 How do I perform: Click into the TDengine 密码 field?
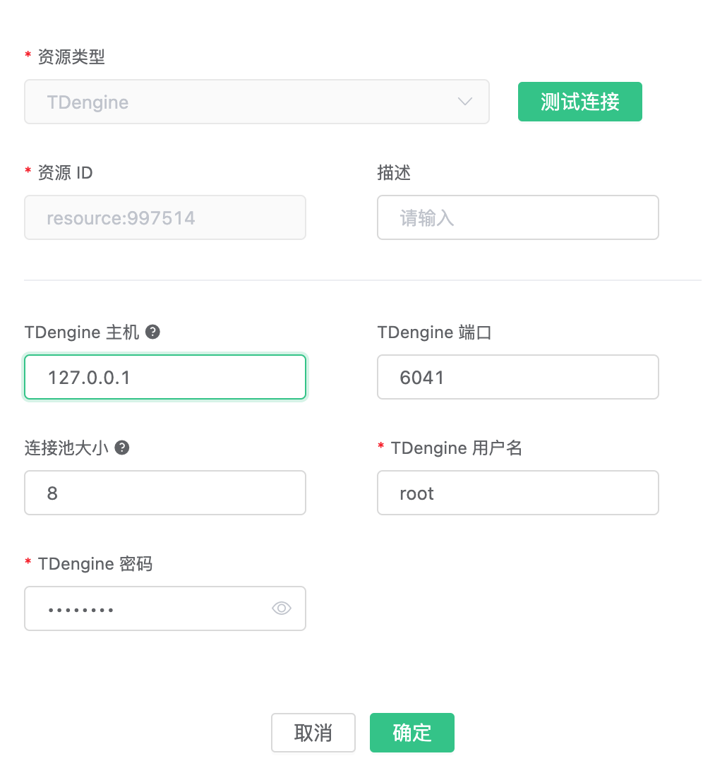[148, 608]
